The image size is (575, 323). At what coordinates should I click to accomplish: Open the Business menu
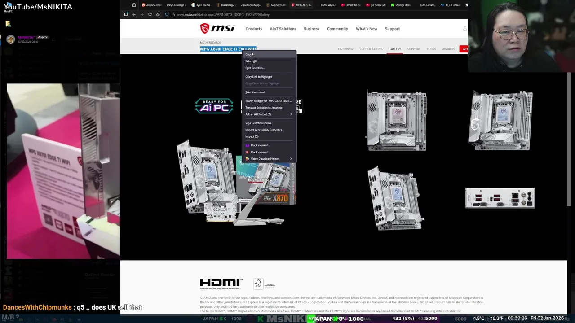tap(311, 29)
